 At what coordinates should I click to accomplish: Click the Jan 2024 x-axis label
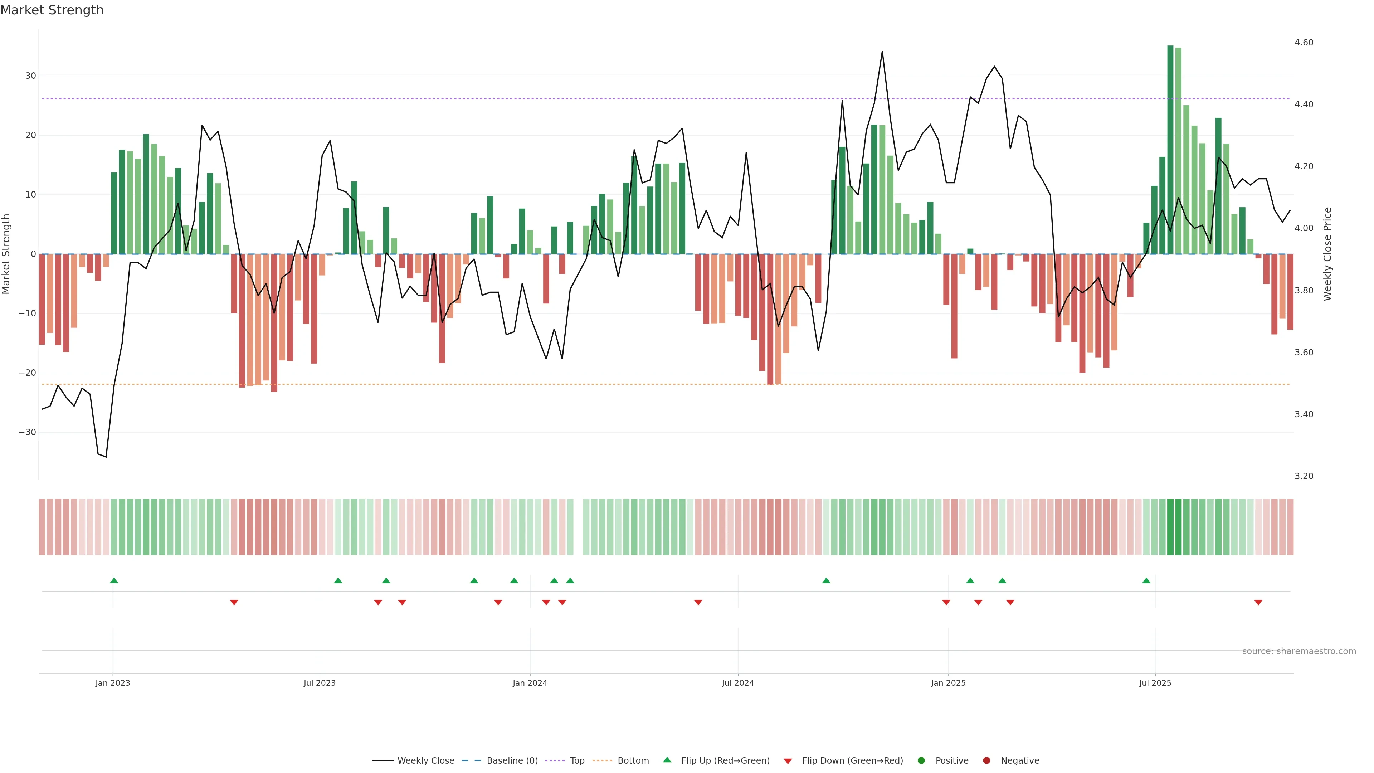pyautogui.click(x=530, y=683)
